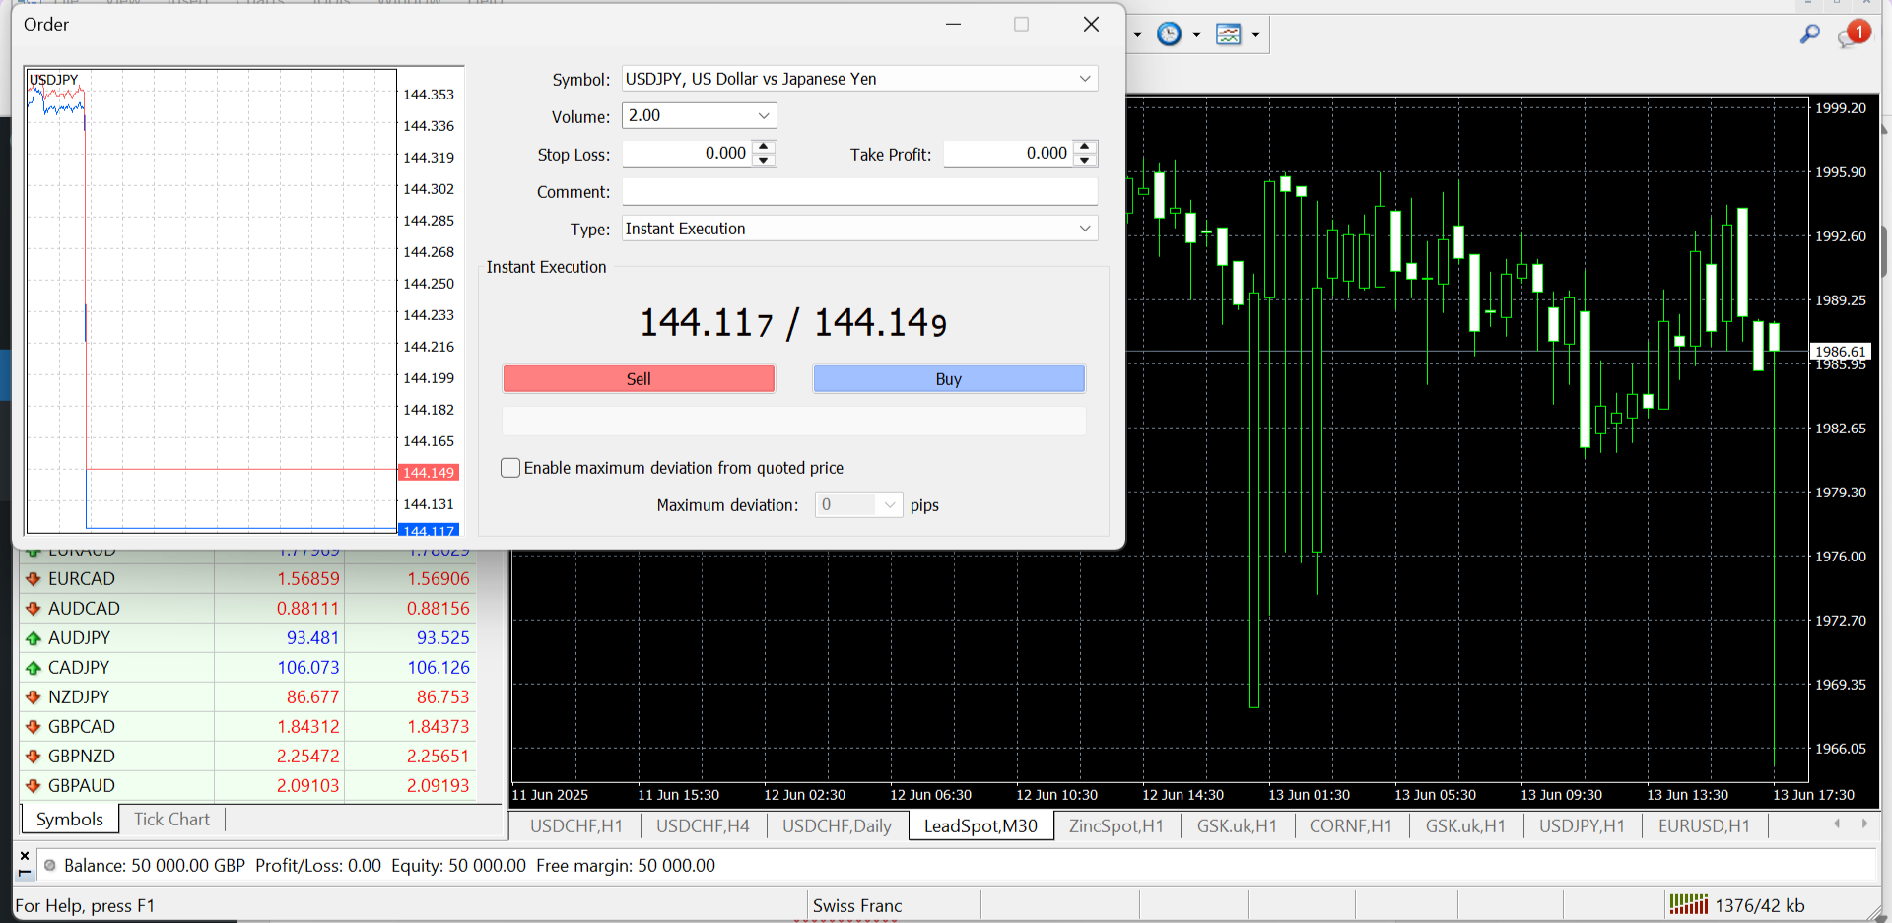Decrease the Take Profit value
Screen dimensions: 1892x923
coord(1085,160)
